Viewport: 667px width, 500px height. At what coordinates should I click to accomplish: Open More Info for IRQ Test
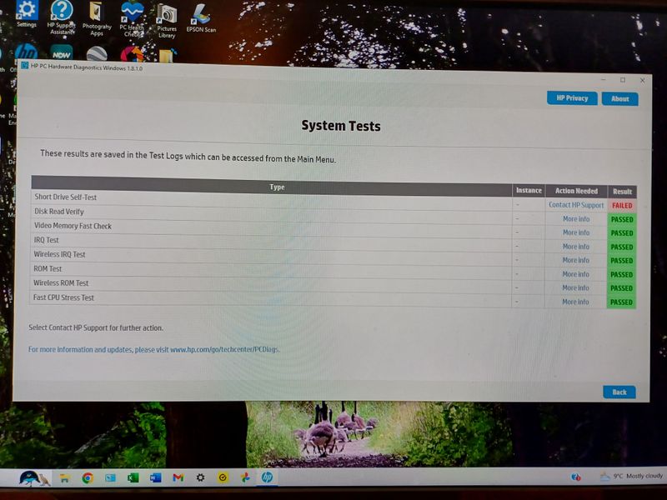(576, 247)
